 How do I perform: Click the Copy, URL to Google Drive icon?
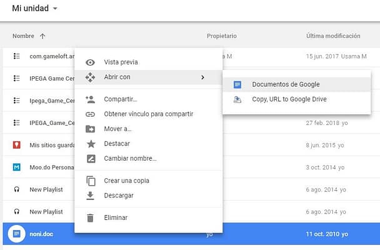pyautogui.click(x=237, y=99)
